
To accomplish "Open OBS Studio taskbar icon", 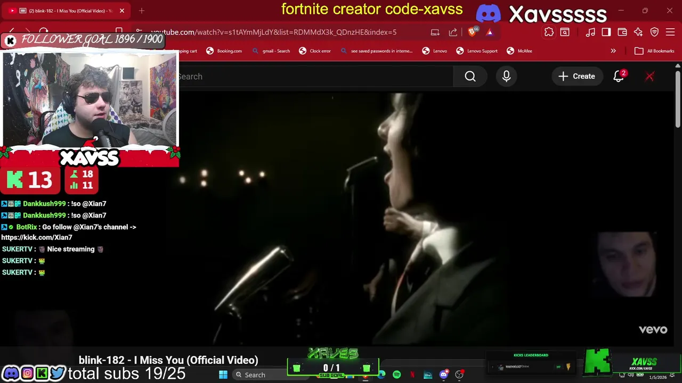I will pos(459,375).
